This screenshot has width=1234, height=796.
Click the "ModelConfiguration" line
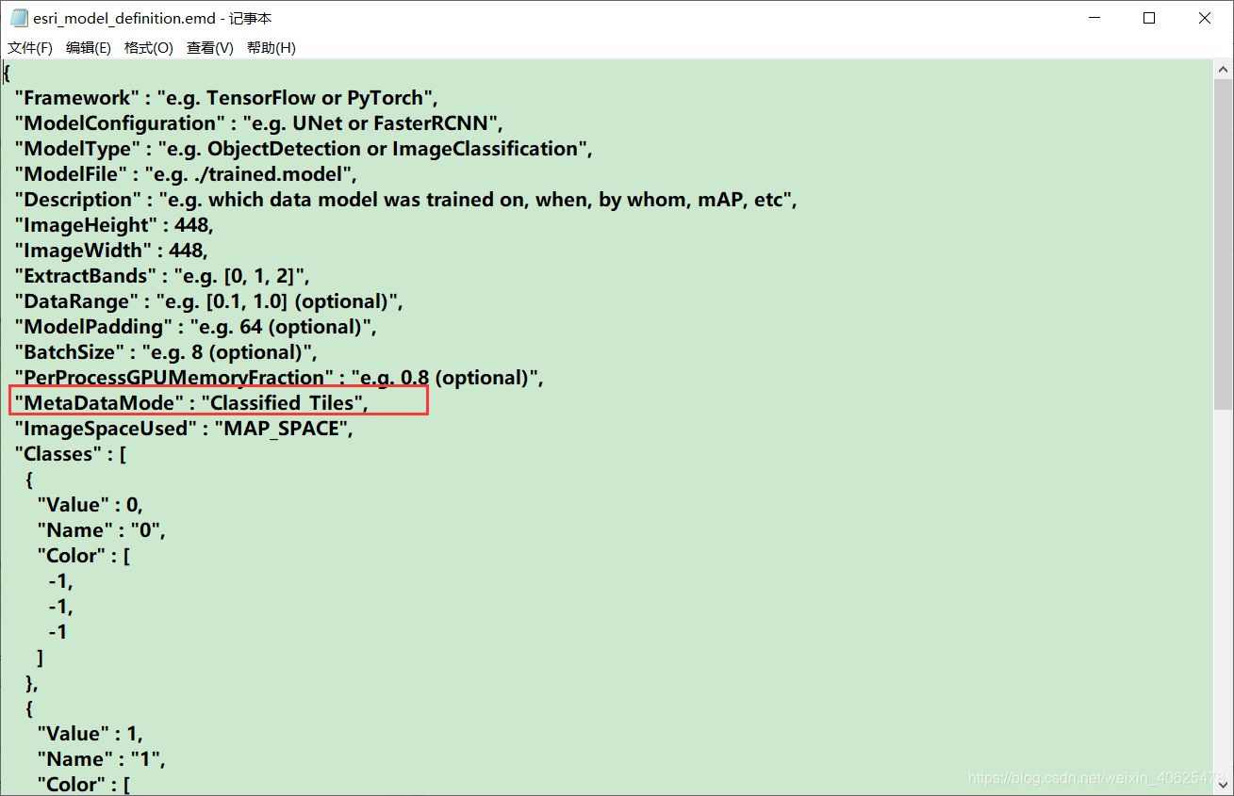tap(258, 123)
